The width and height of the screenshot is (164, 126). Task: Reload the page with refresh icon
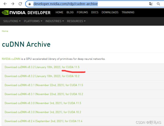(20, 4)
